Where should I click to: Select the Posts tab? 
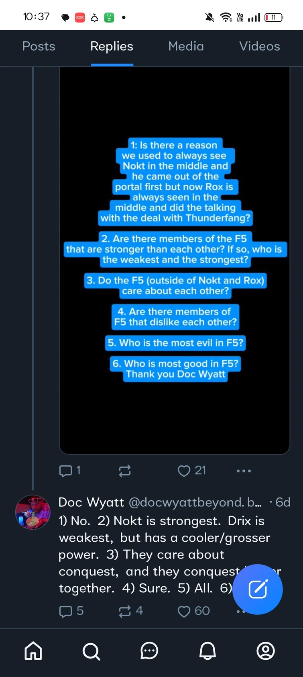pos(39,46)
